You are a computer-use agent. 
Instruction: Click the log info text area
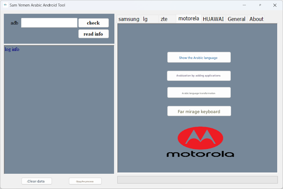point(59,110)
